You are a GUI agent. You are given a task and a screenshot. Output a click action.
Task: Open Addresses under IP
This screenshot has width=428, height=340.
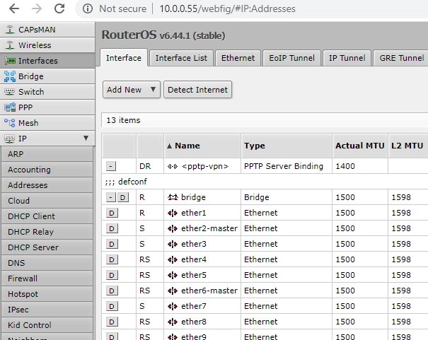click(x=47, y=185)
